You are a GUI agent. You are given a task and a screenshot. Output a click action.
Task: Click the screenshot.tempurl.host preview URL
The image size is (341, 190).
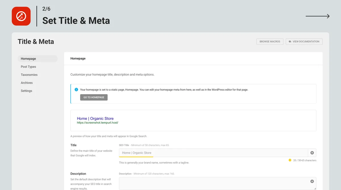coord(97,123)
